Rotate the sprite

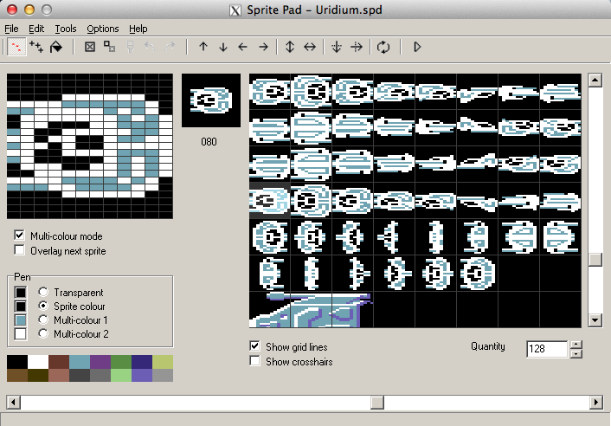pyautogui.click(x=383, y=47)
